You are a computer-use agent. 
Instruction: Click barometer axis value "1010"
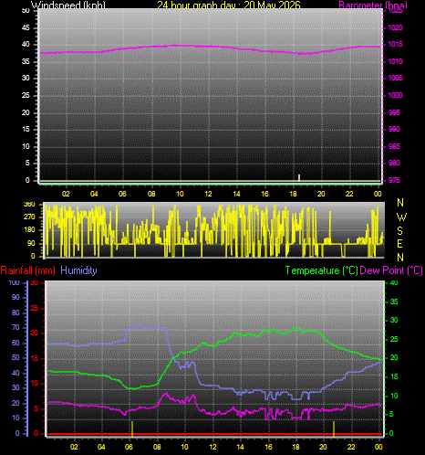395,61
